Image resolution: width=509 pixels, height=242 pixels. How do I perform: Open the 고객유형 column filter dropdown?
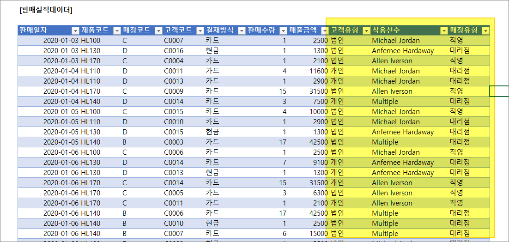366,30
